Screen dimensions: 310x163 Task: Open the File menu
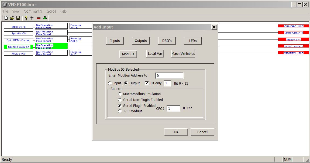[6, 11]
